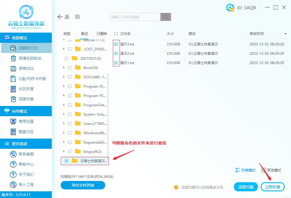Click the search magnifier button
Viewport: 291px width, 198px height.
pyautogui.click(x=166, y=17)
